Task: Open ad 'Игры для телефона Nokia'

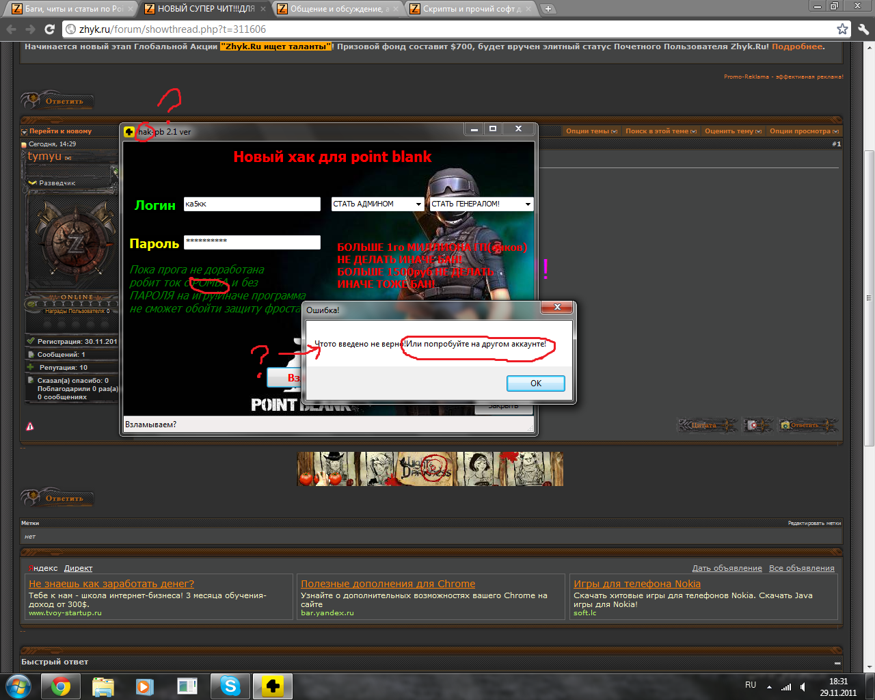Action: click(x=637, y=584)
